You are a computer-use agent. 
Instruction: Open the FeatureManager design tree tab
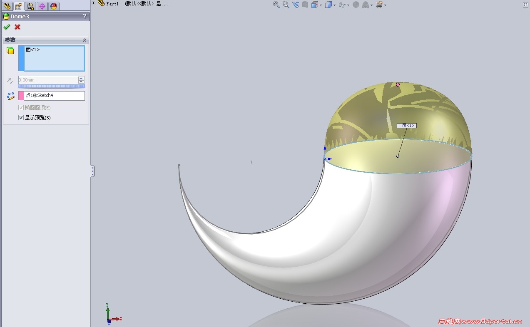7,6
